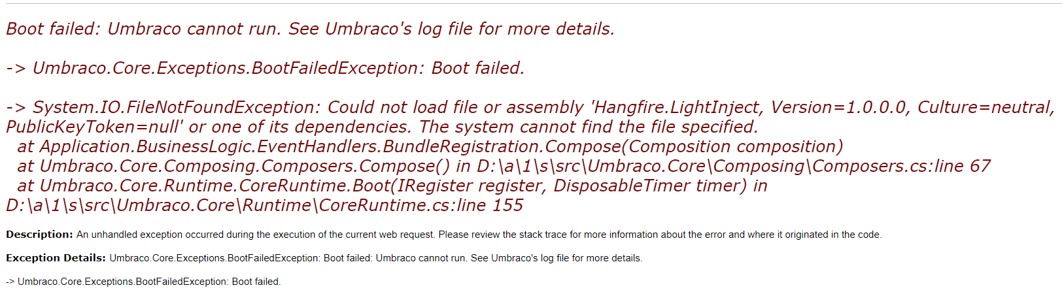This screenshot has width=1062, height=294.
Task: Click the BundleRegistration.Compose stack trace line
Action: 430,147
